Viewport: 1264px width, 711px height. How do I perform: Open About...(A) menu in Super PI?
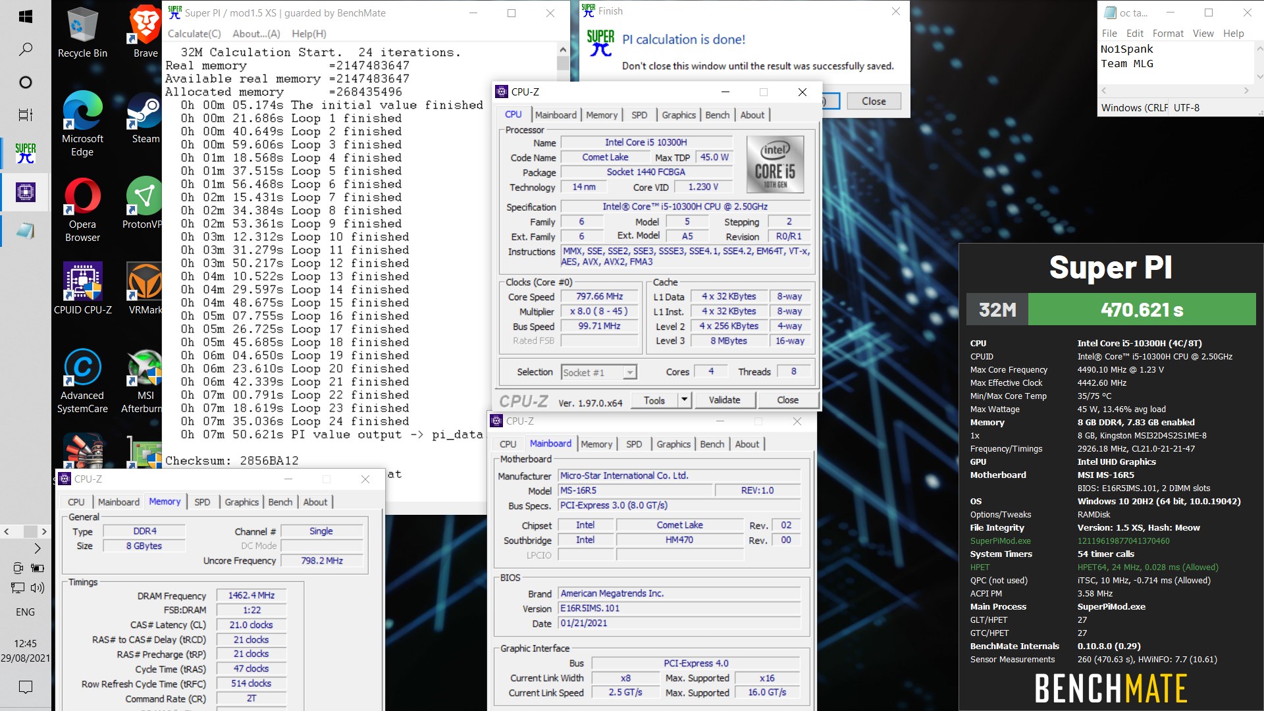256,34
